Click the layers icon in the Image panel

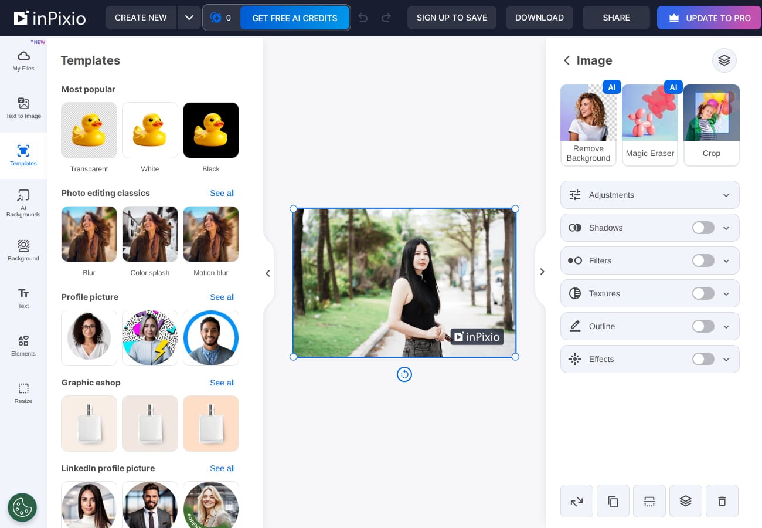pos(724,60)
